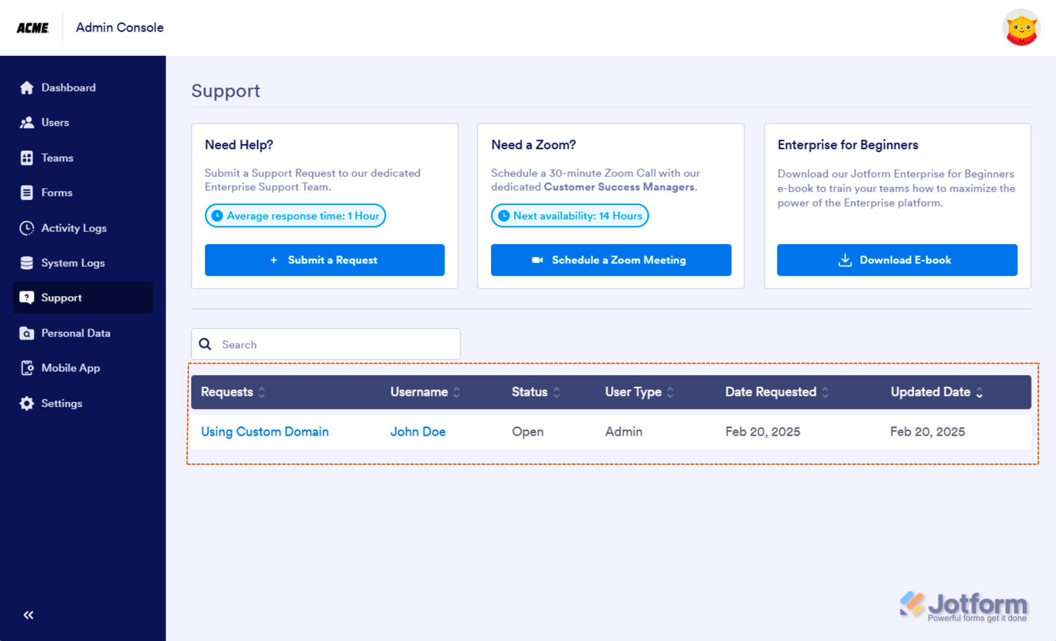Open the Using Custom Domain request link
The height and width of the screenshot is (641, 1056).
click(265, 431)
